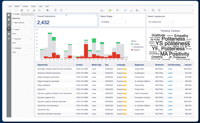Click the 'Gratitude' word in Trending Trackers cloud
The image size is (200, 123).
158,35
